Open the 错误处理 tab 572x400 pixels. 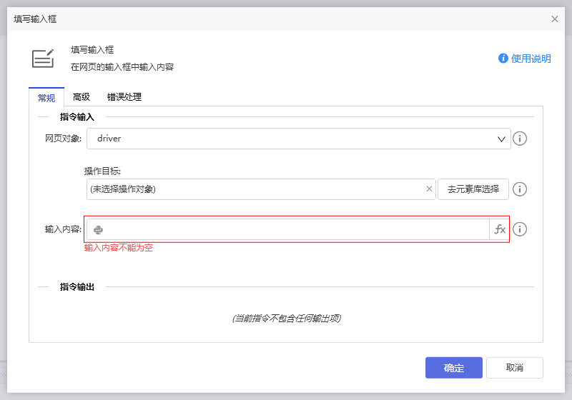(124, 97)
